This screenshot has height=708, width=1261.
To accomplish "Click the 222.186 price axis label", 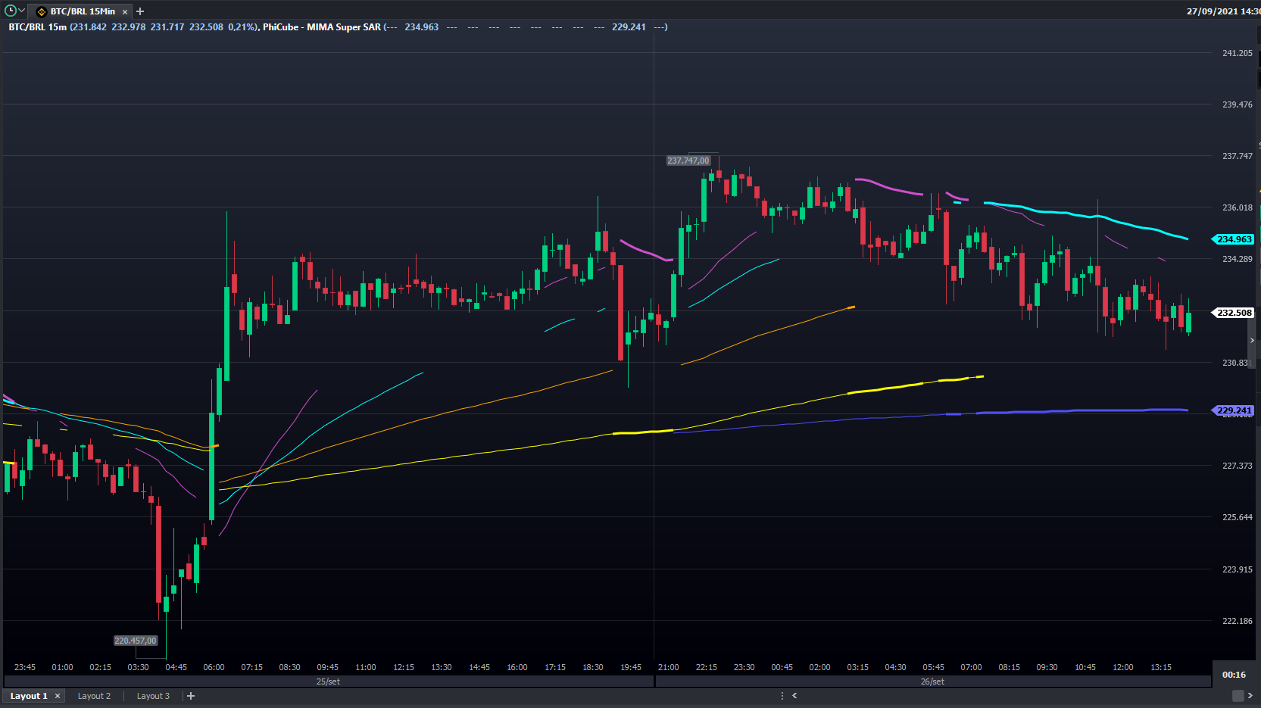I will [x=1237, y=621].
